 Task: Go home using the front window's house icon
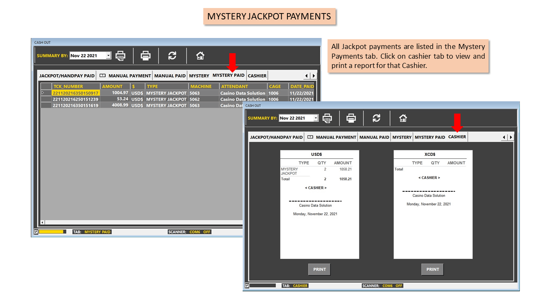[403, 118]
